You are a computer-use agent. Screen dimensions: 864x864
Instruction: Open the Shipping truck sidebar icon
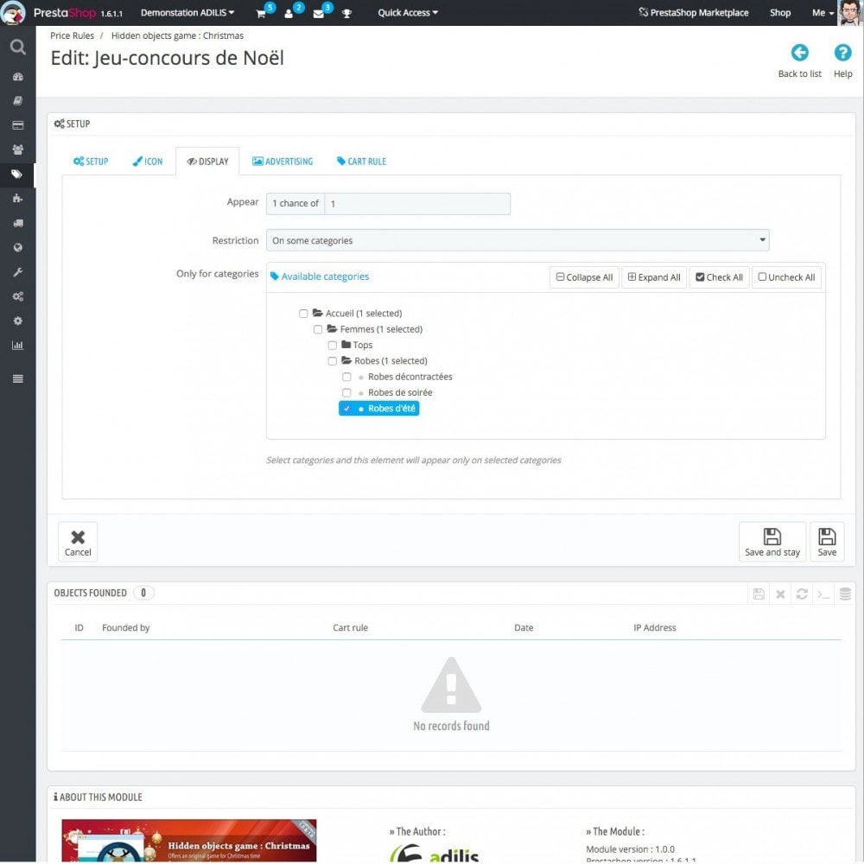[x=17, y=223]
